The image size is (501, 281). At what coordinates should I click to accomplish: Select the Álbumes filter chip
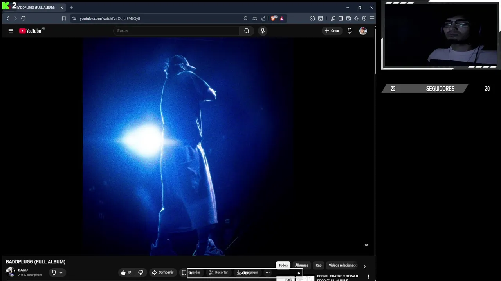tap(302, 265)
